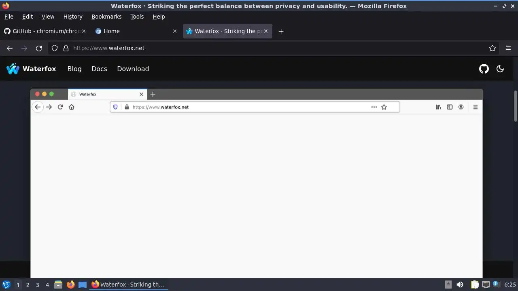Open the Docs link
The image size is (518, 291).
(x=99, y=69)
